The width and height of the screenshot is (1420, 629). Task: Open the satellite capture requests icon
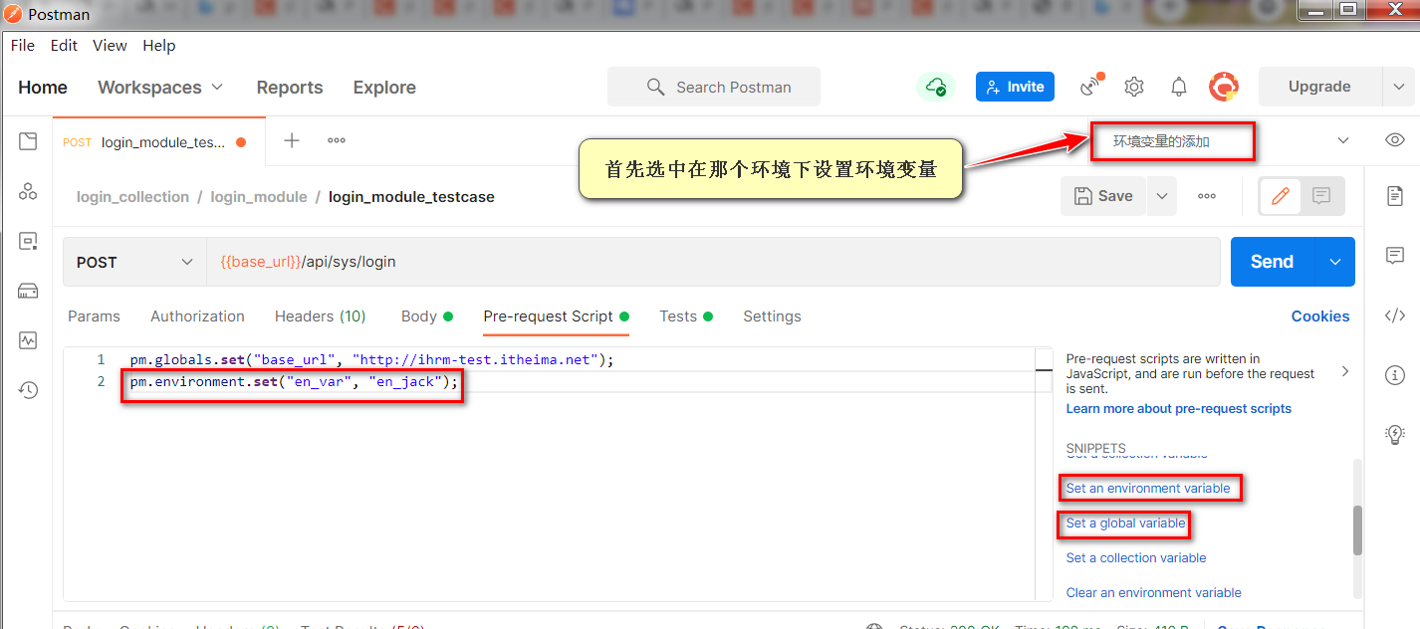point(1091,86)
